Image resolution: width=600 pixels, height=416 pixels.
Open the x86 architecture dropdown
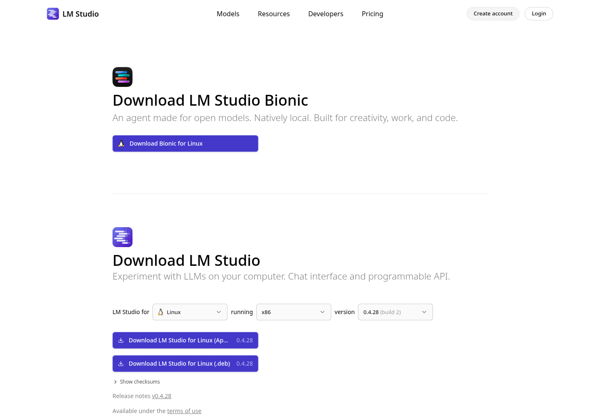pyautogui.click(x=294, y=312)
